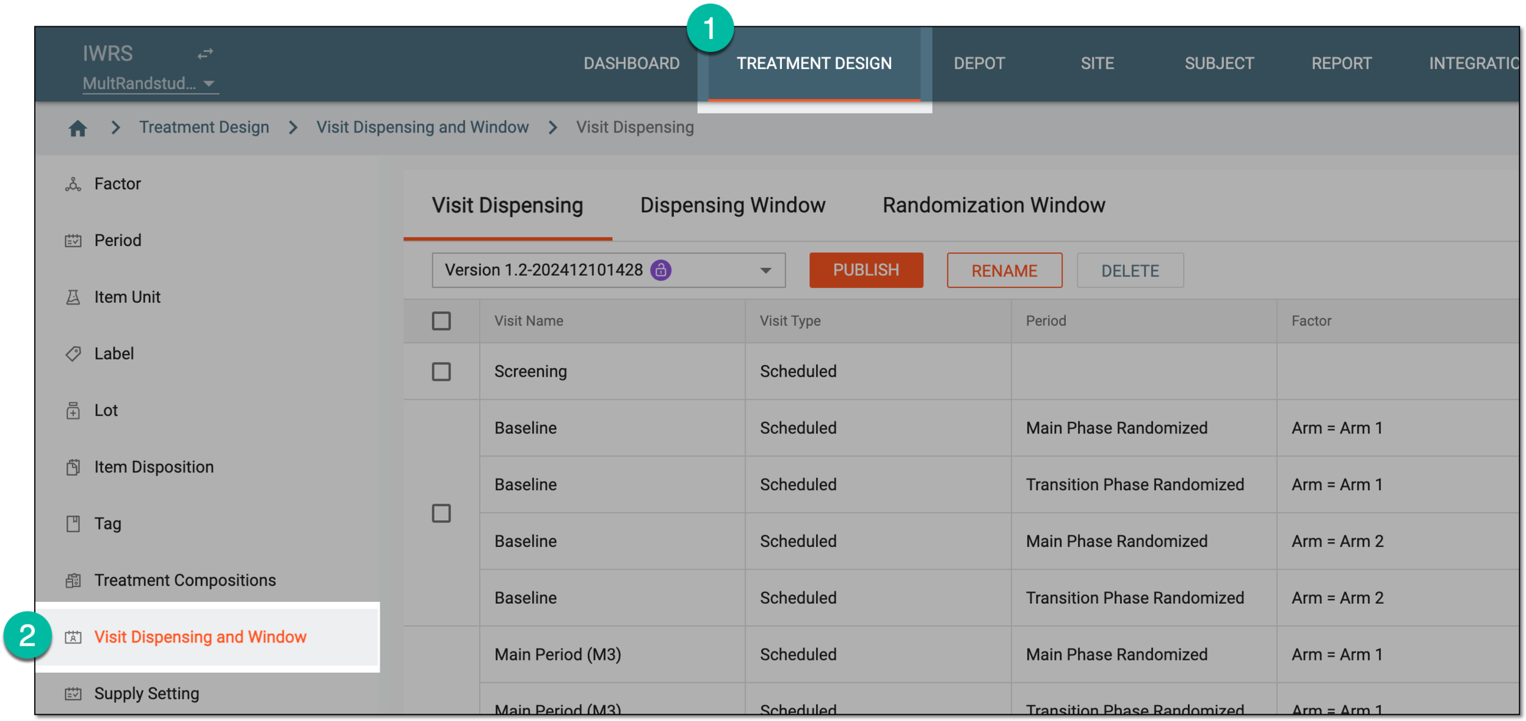
Task: Select Visit Dispensing and Window sidebar item
Action: click(208, 637)
